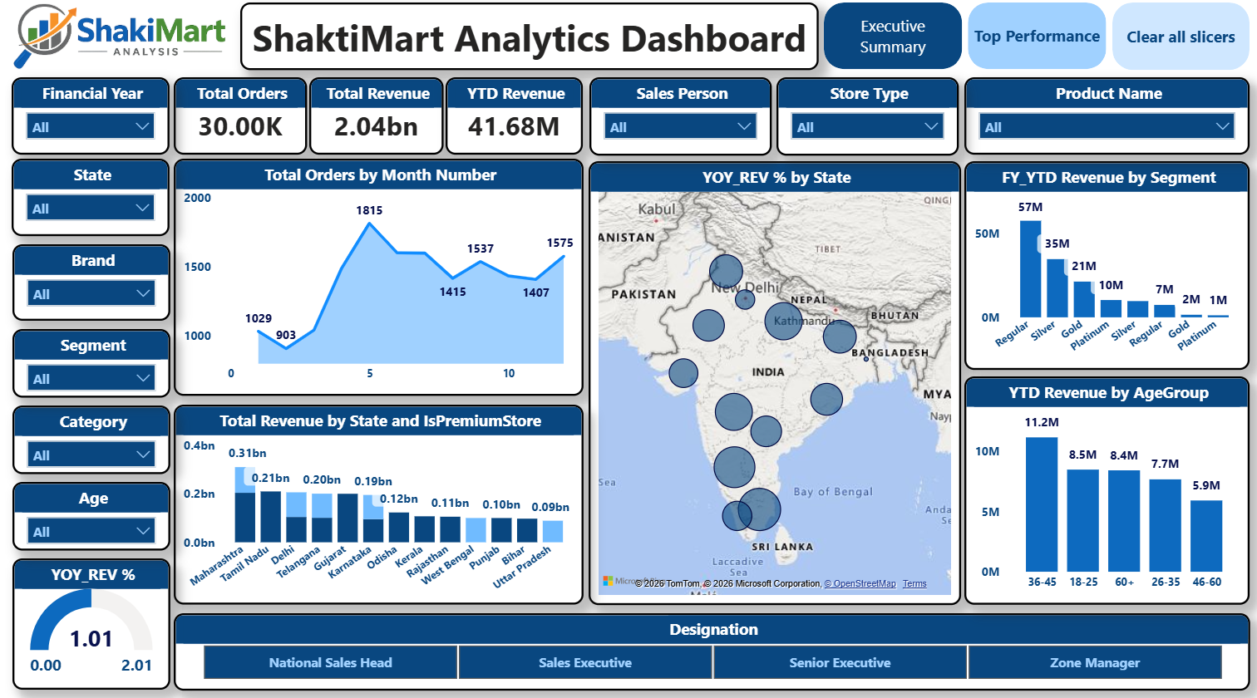Viewport: 1257px width, 698px height.
Task: Open the Category slicer dropdown
Action: pos(91,455)
